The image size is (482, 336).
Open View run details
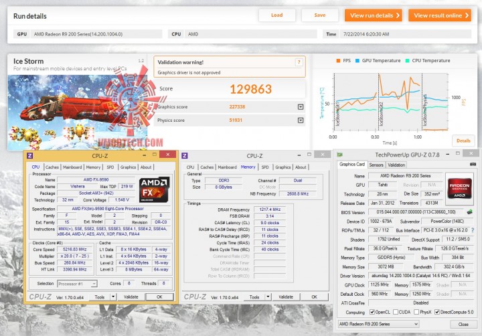pyautogui.click(x=373, y=15)
